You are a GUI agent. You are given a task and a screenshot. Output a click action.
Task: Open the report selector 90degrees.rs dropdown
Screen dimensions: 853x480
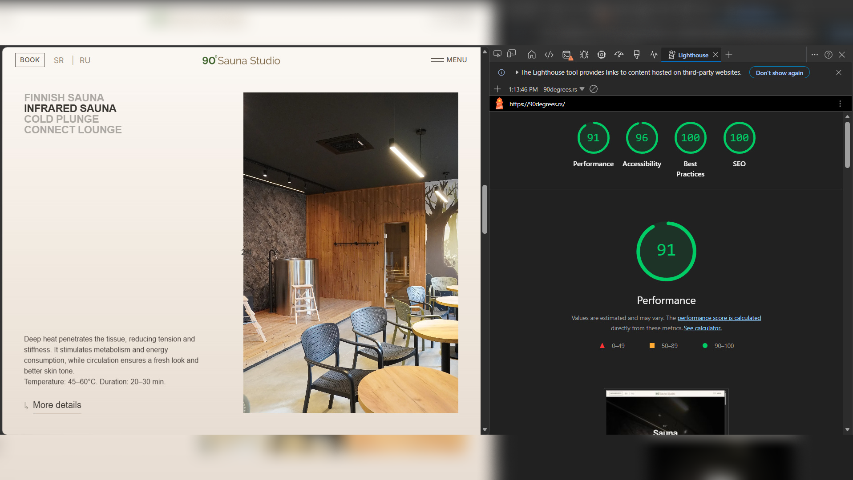pos(546,89)
